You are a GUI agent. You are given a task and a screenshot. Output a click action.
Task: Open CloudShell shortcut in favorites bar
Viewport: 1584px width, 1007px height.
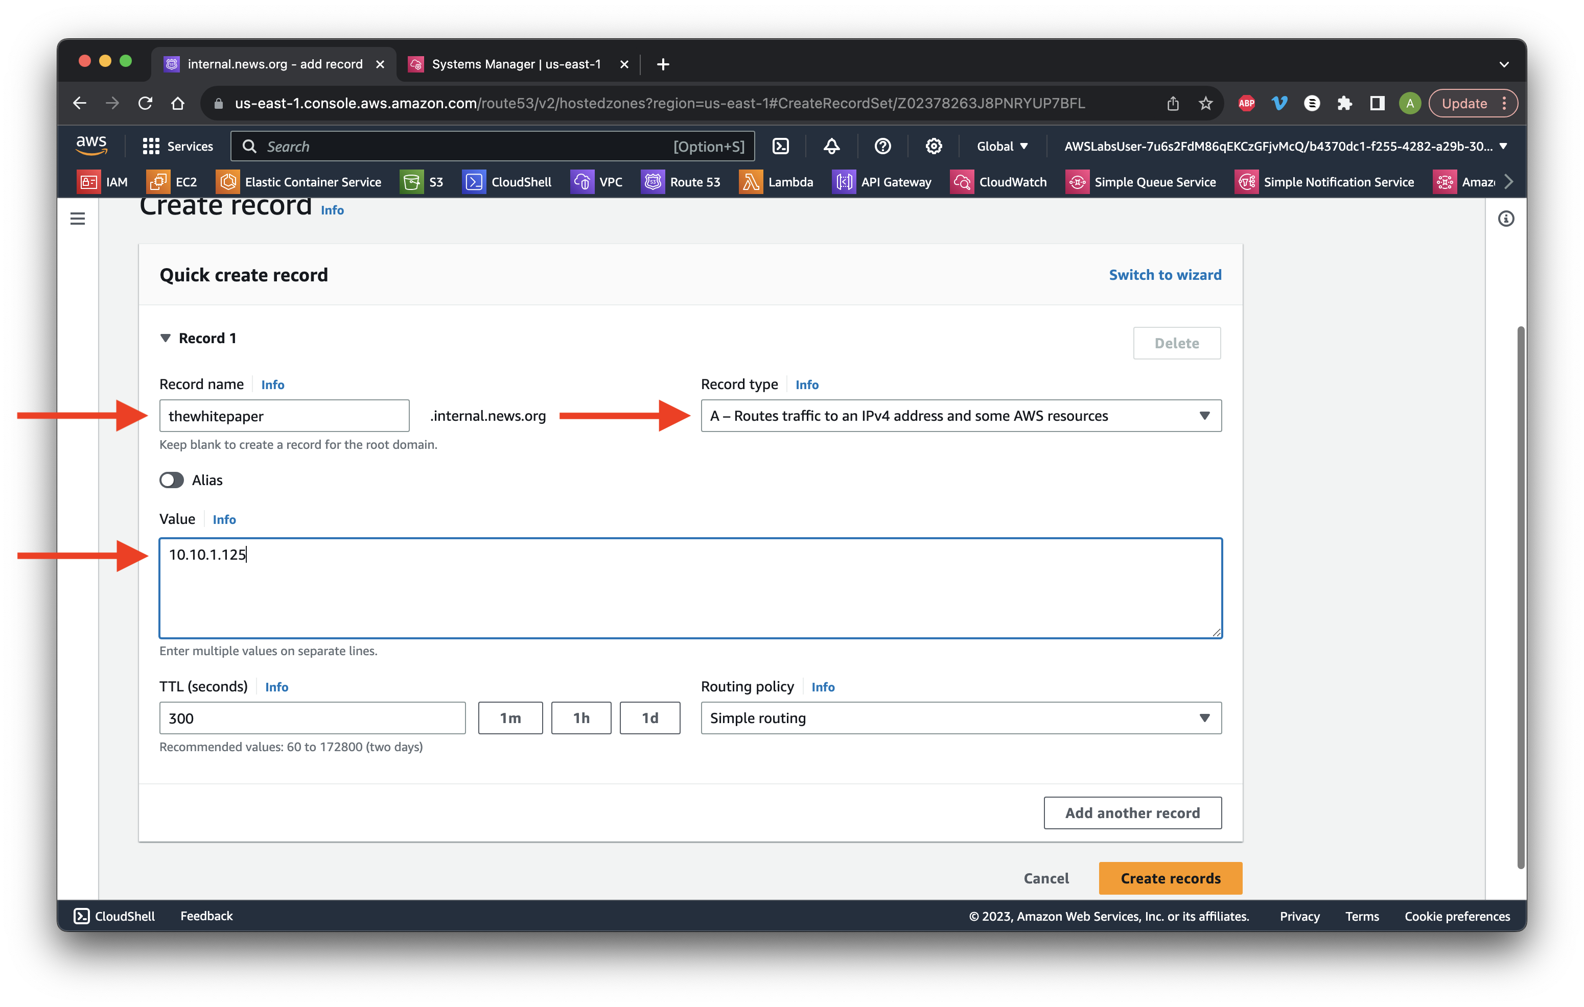(x=507, y=182)
